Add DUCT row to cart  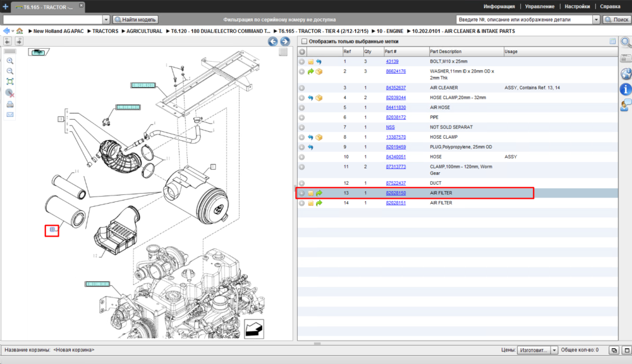click(302, 184)
